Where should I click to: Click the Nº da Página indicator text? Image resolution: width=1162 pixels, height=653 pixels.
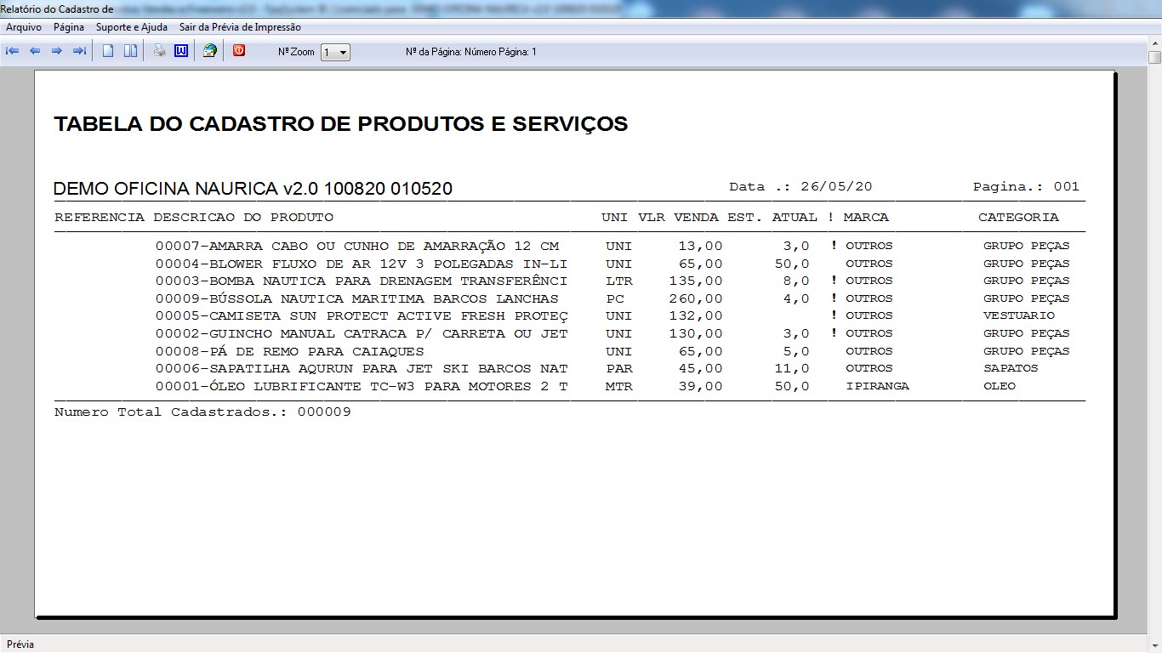click(x=471, y=52)
